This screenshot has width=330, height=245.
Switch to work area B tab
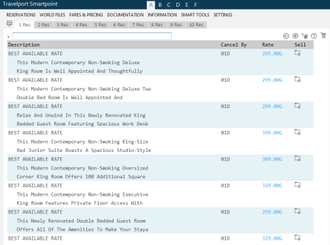point(160,5)
